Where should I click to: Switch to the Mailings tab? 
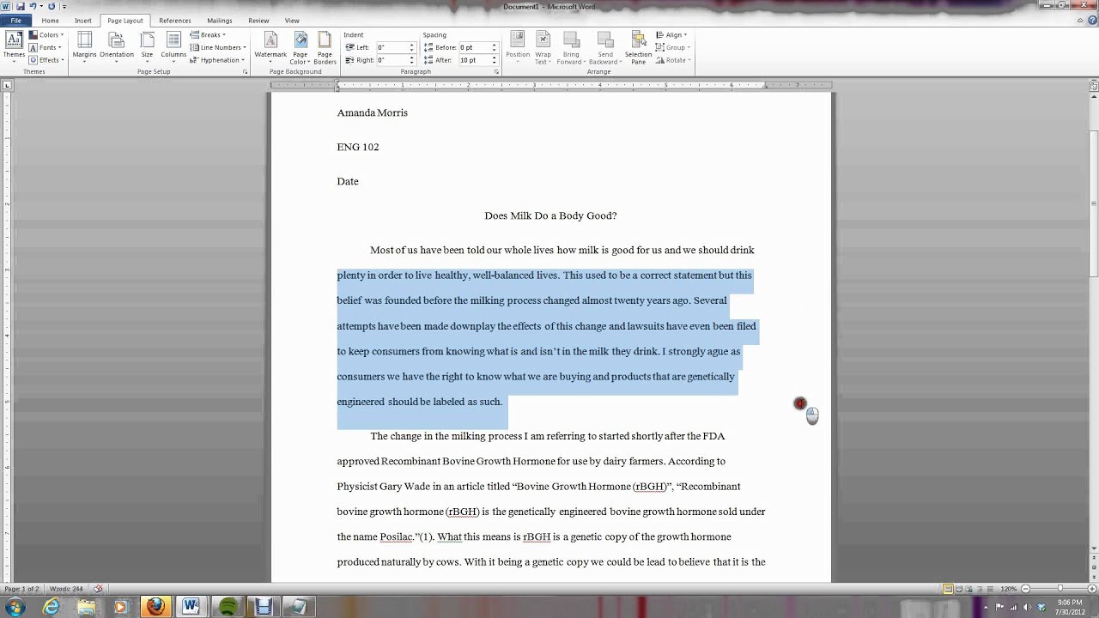click(220, 21)
